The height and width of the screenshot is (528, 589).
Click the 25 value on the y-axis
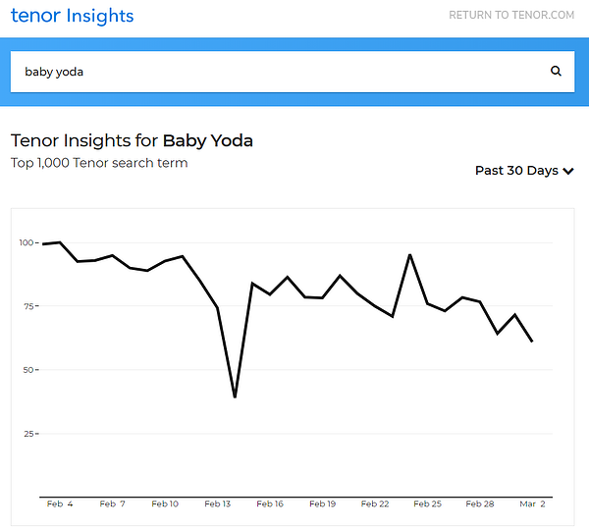tap(27, 434)
